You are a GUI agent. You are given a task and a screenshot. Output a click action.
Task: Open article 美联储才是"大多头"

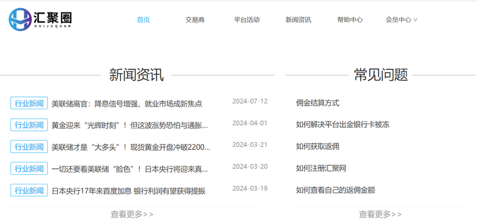[x=131, y=147]
